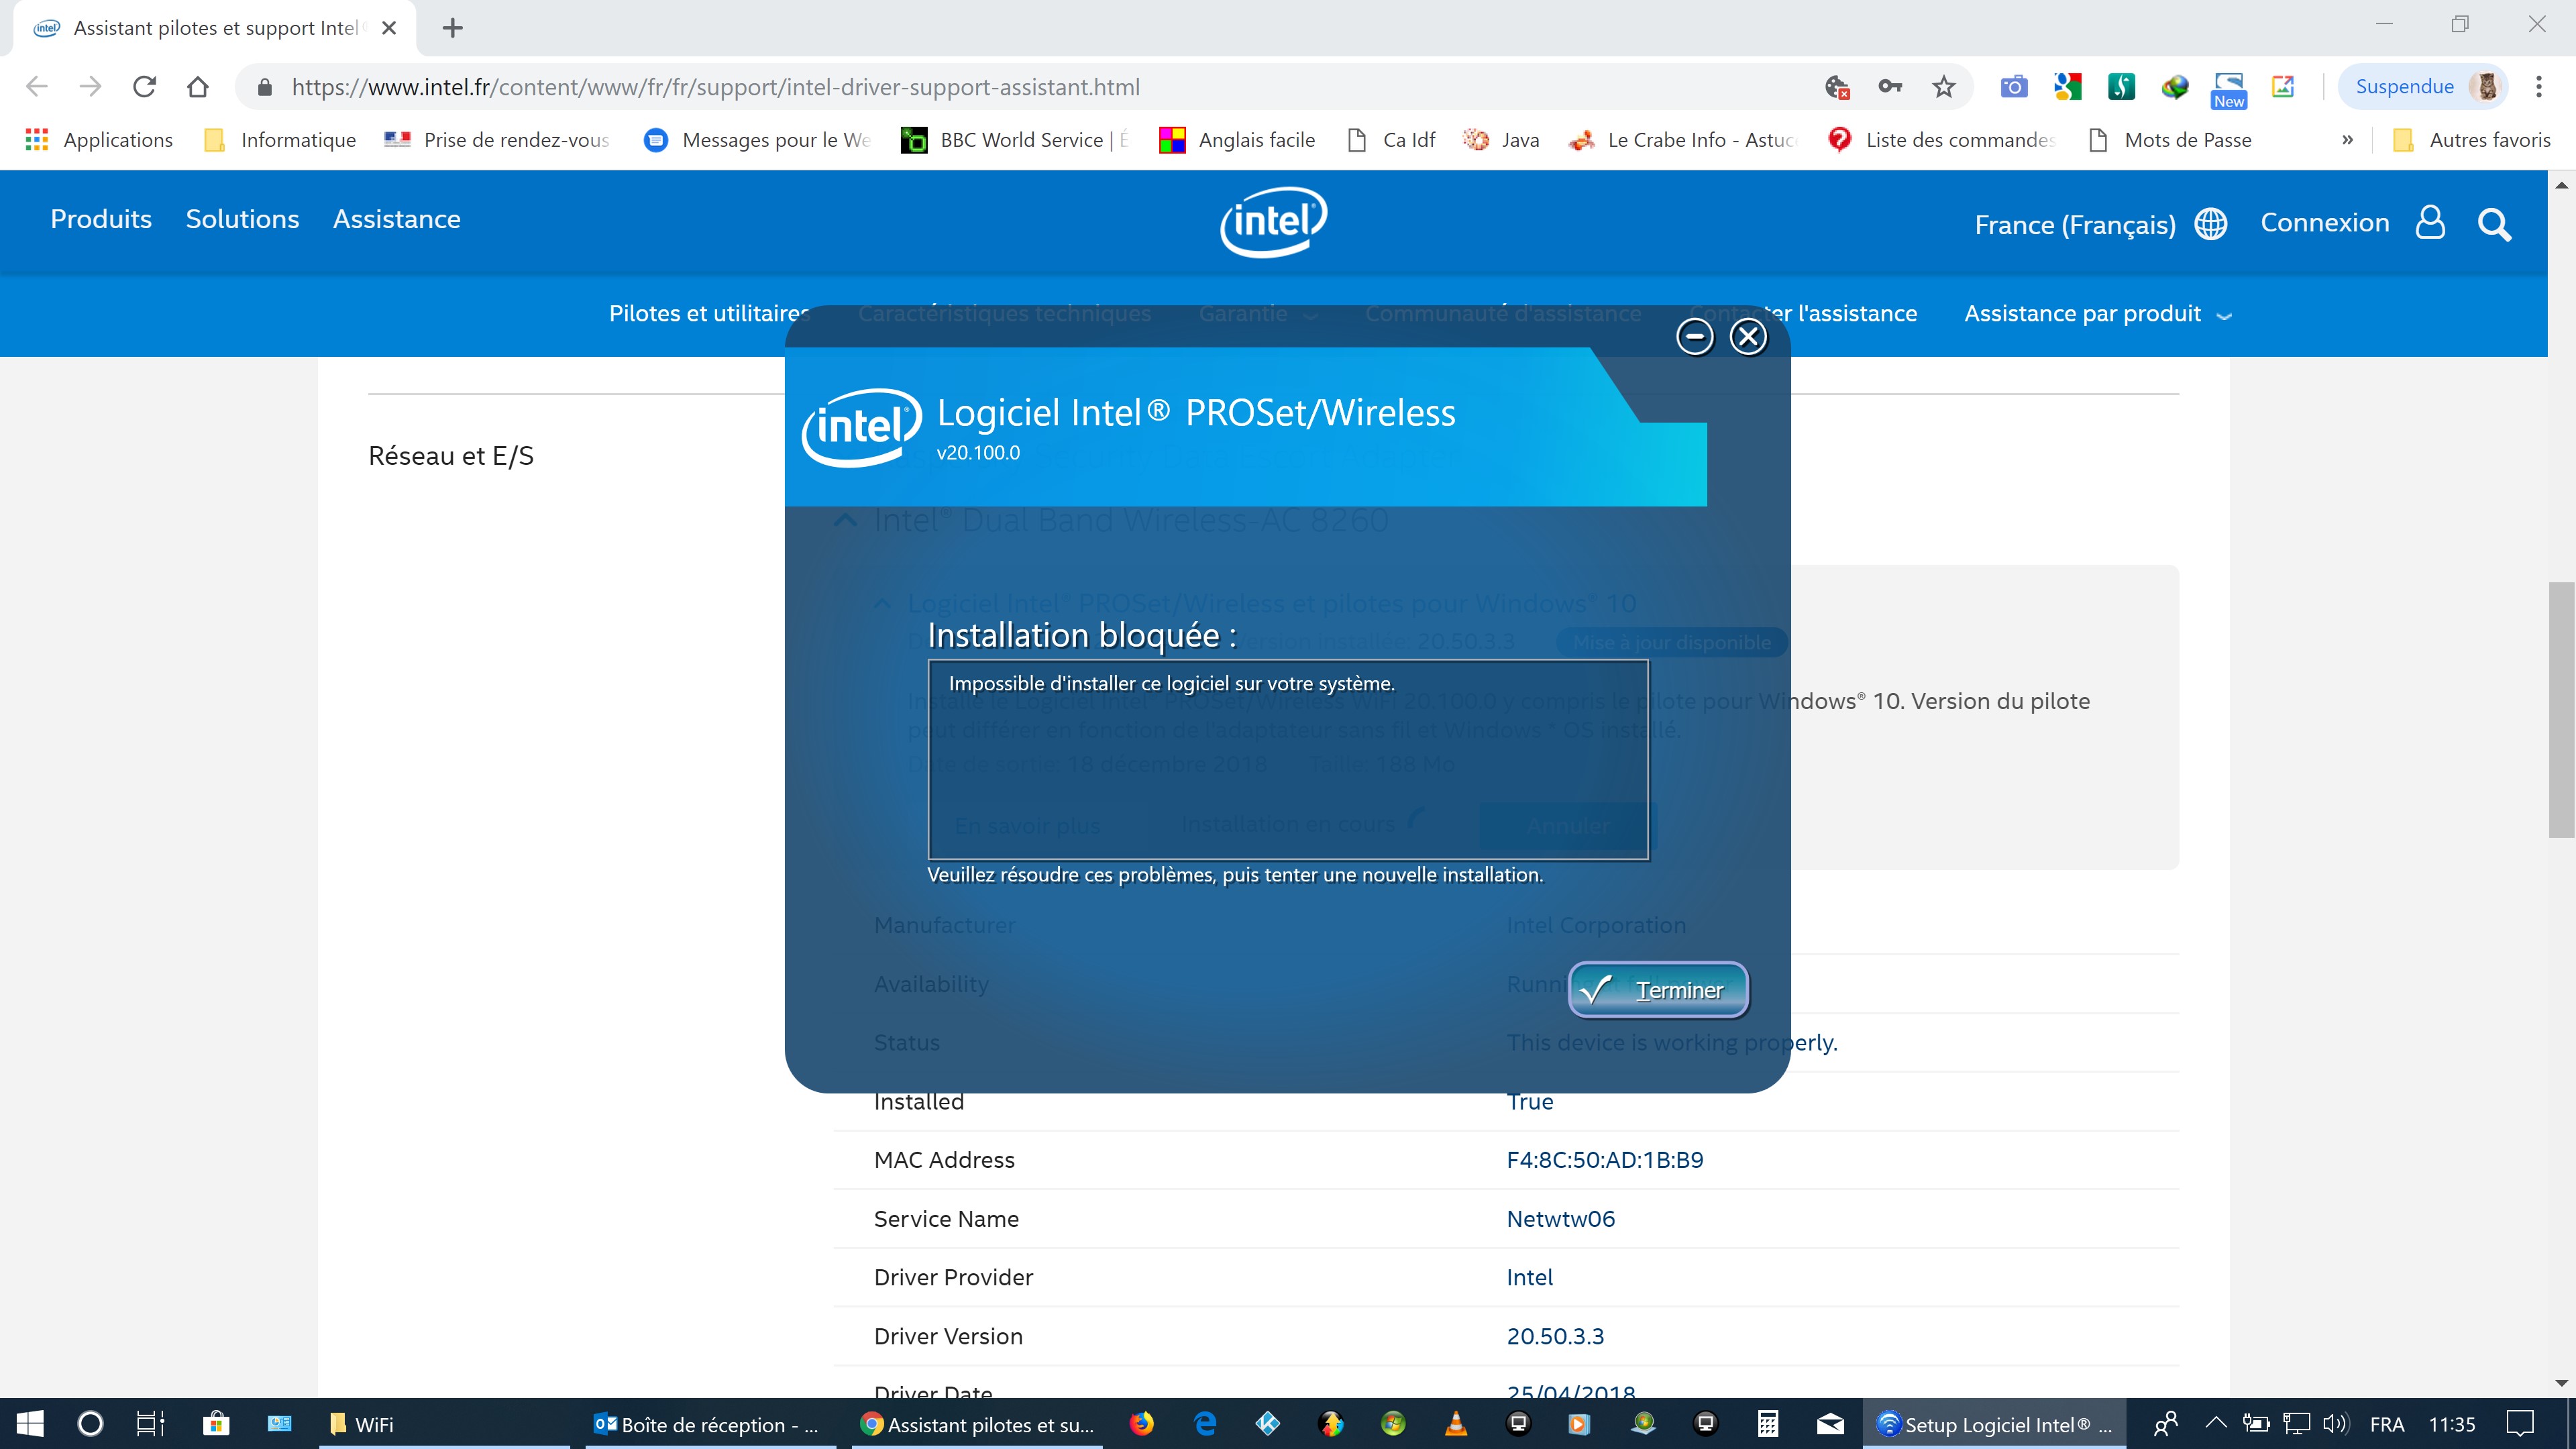Open Chrome three-dot menu

[x=2539, y=87]
